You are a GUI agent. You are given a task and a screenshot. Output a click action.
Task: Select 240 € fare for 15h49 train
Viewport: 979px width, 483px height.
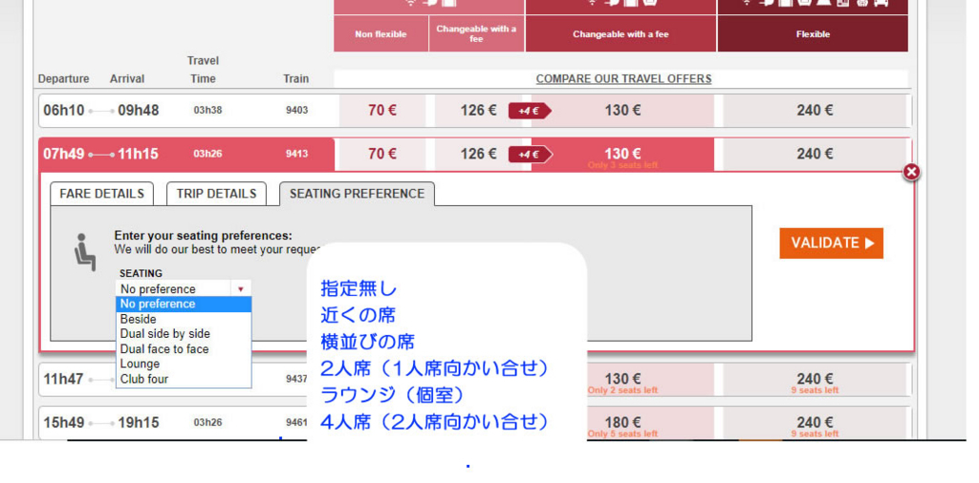(815, 424)
